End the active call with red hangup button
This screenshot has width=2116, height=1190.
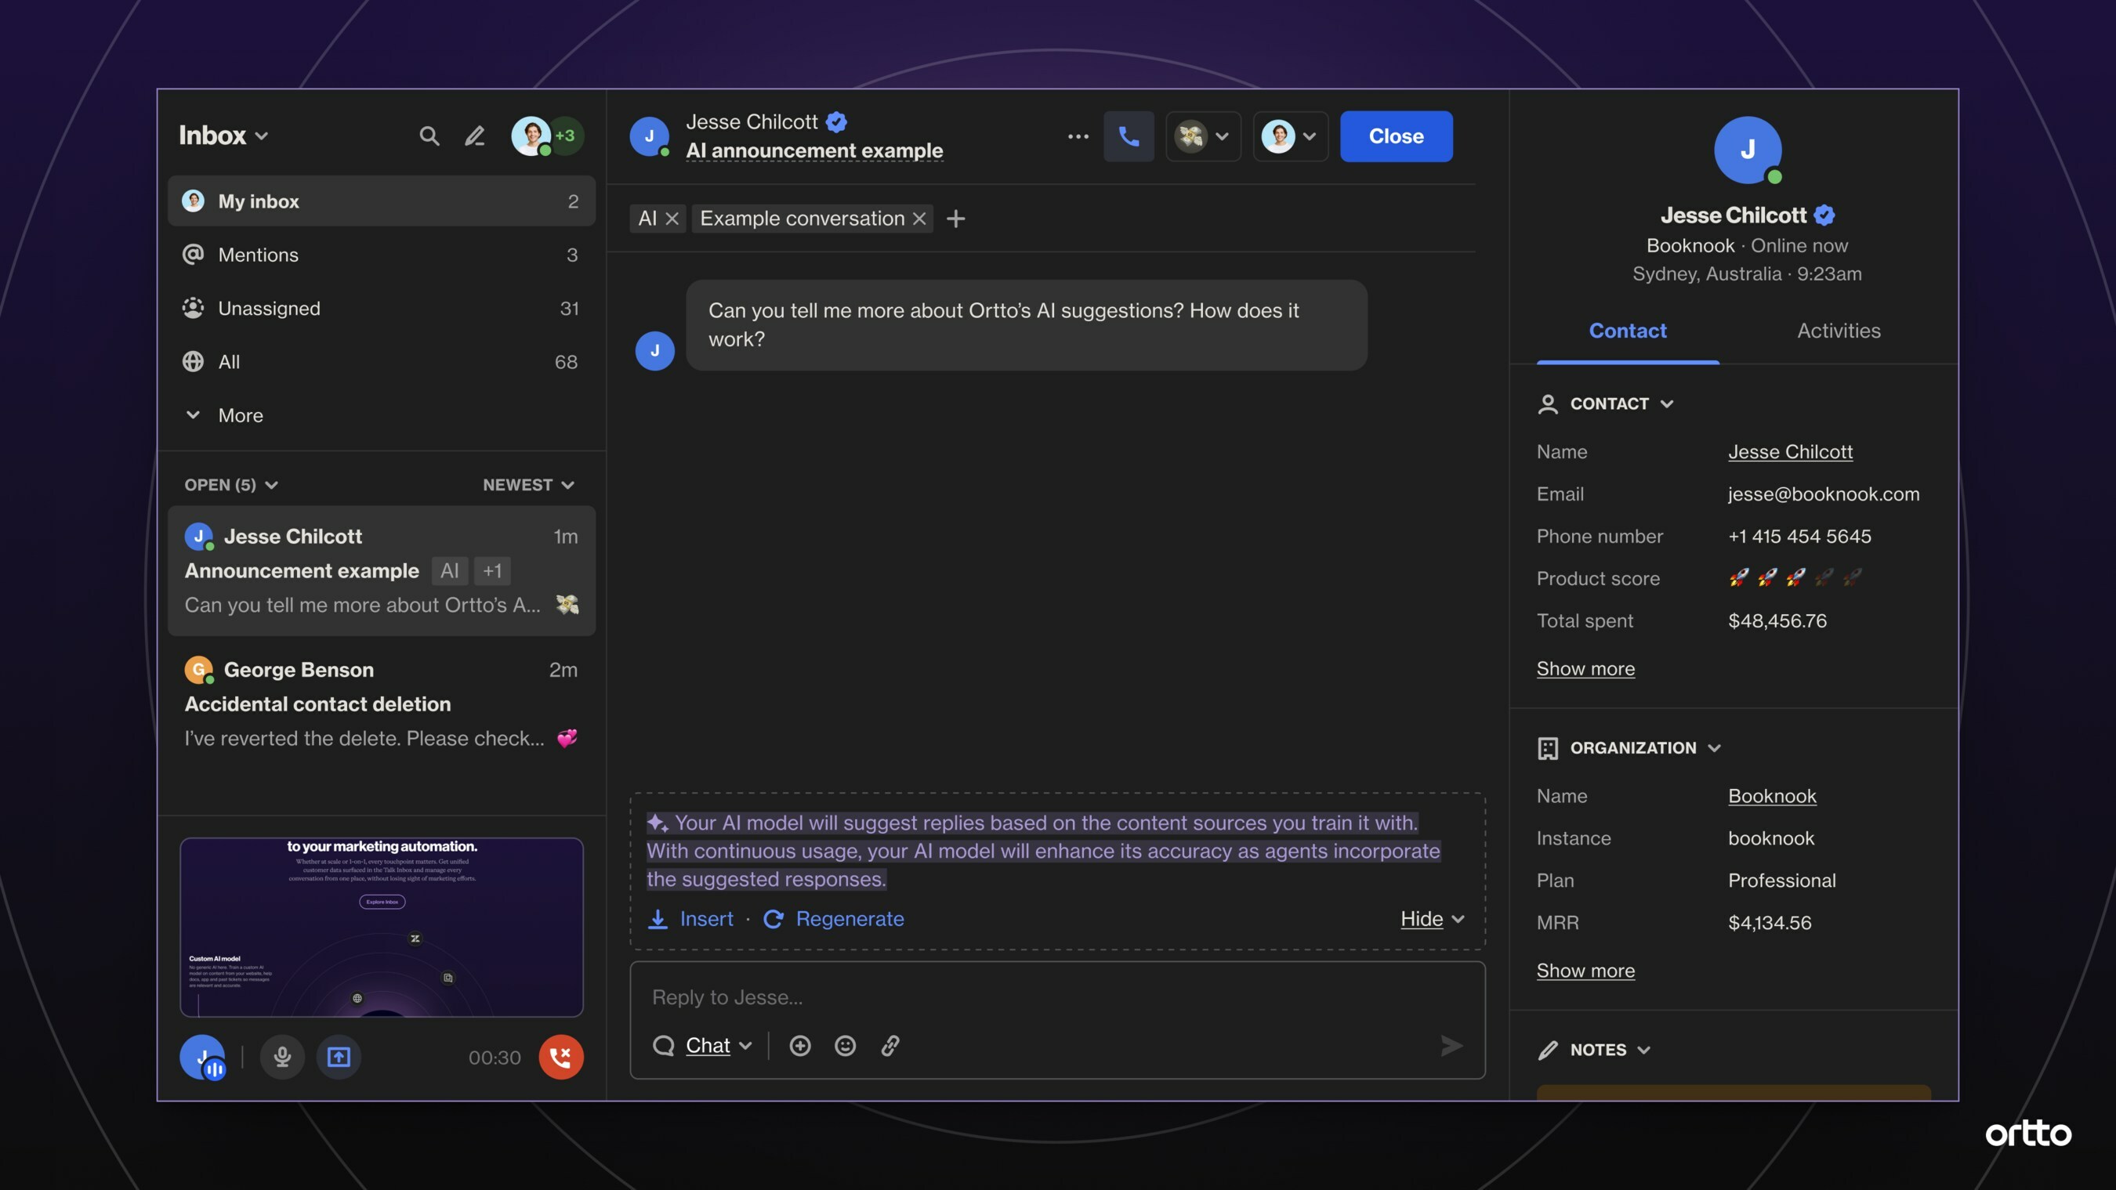click(561, 1057)
